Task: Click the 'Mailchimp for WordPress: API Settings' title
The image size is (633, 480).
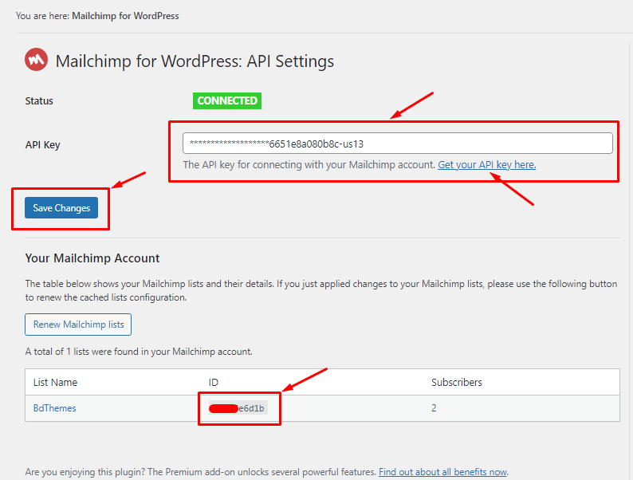Action: coord(195,61)
